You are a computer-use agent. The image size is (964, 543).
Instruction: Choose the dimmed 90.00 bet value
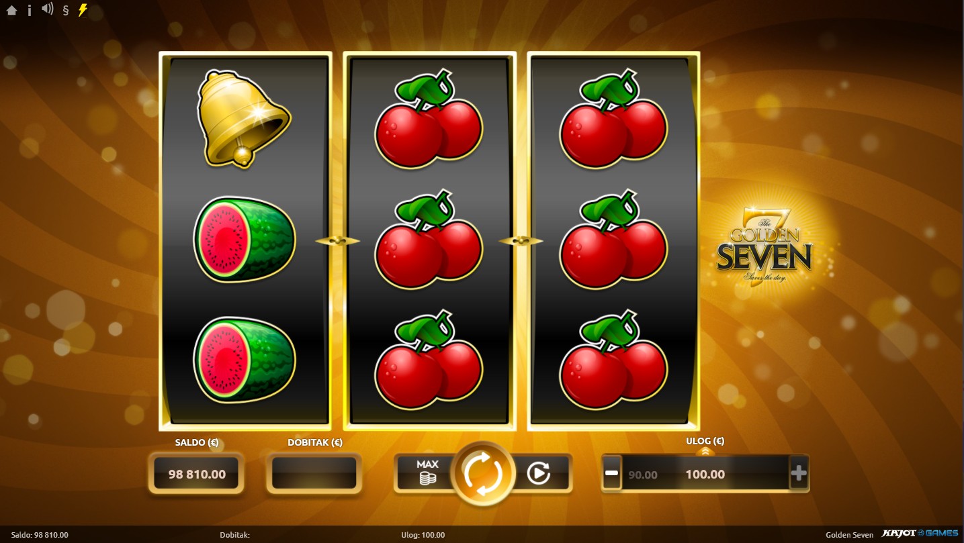643,475
